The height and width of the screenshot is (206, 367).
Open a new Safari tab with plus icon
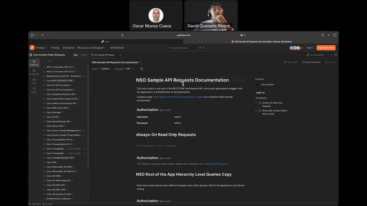pos(329,35)
